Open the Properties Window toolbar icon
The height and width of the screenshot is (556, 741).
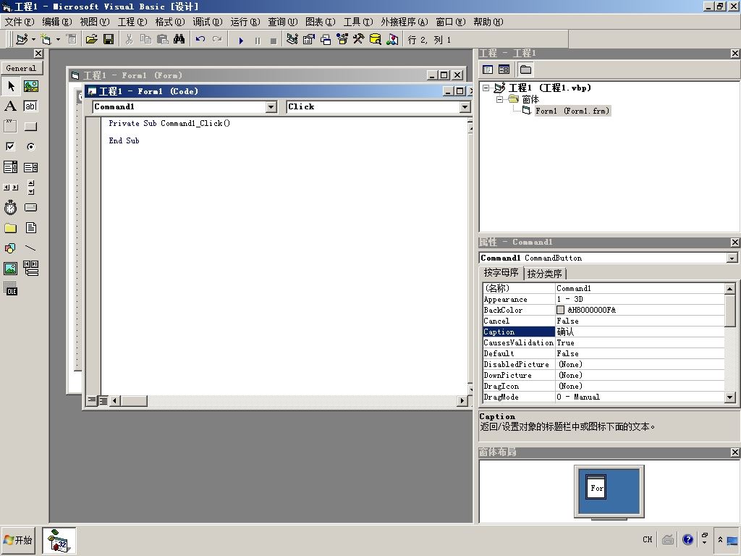[308, 39]
